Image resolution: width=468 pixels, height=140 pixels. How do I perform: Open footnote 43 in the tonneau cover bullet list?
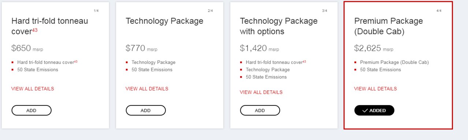coord(76,62)
